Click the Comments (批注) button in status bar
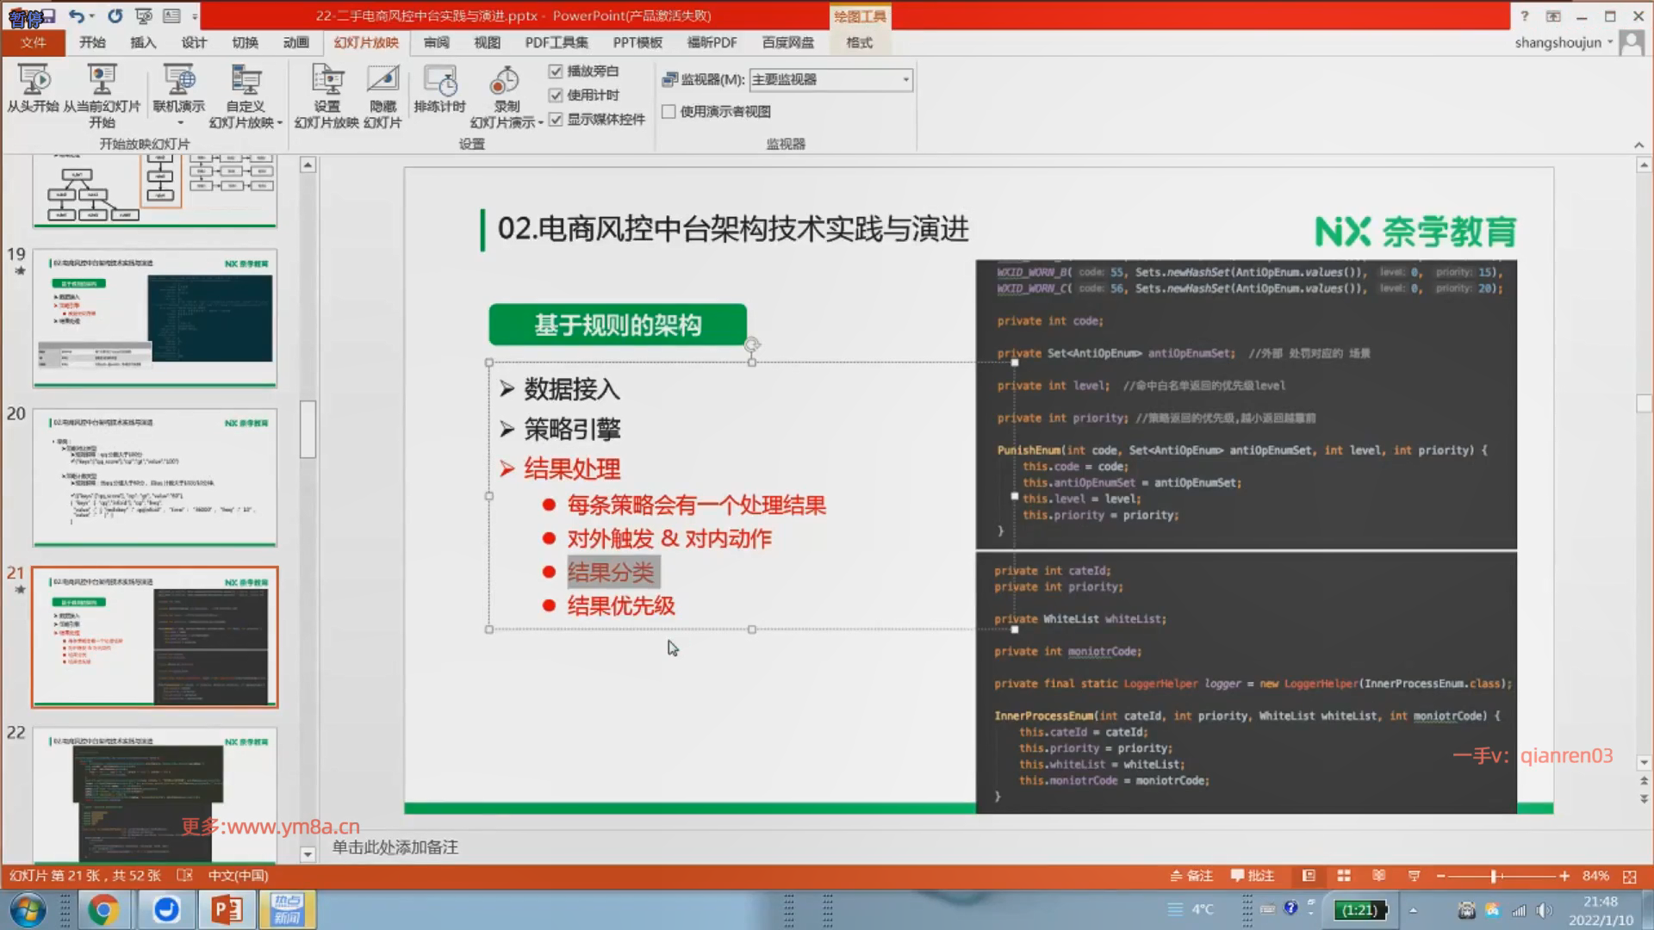1654x930 pixels. pos(1253,876)
